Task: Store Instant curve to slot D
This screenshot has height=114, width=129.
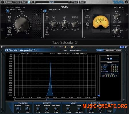Action: point(117,67)
